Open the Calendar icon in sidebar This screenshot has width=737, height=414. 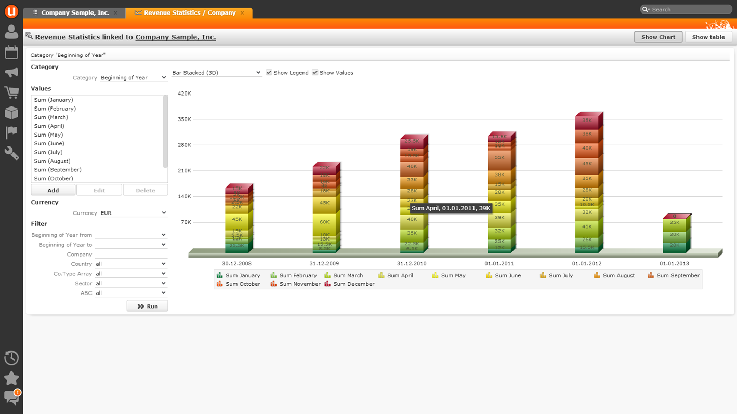(x=11, y=52)
